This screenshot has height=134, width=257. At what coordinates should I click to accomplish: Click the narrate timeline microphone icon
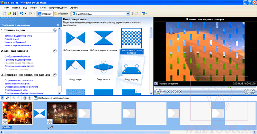point(7,98)
